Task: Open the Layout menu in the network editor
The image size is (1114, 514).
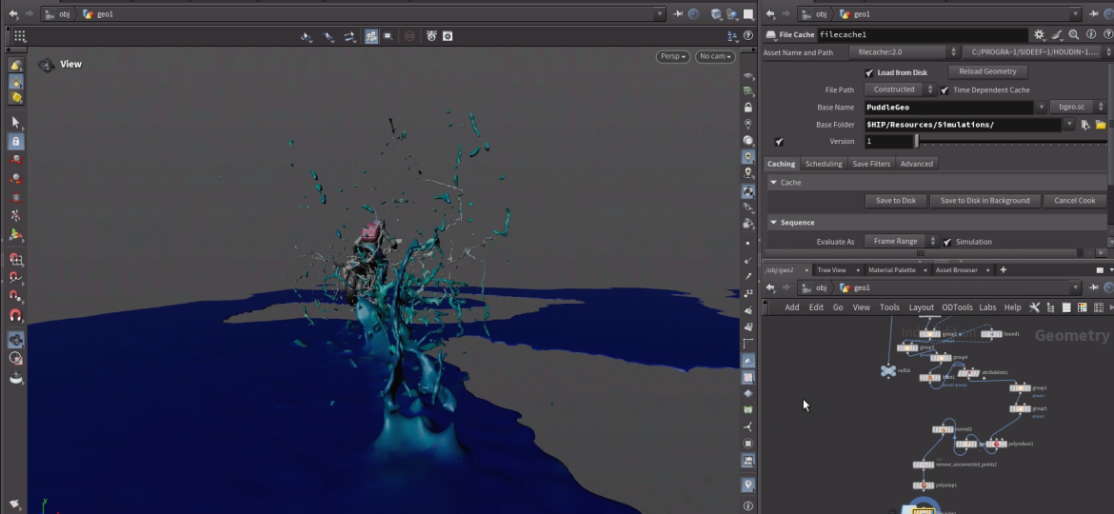Action: point(921,307)
